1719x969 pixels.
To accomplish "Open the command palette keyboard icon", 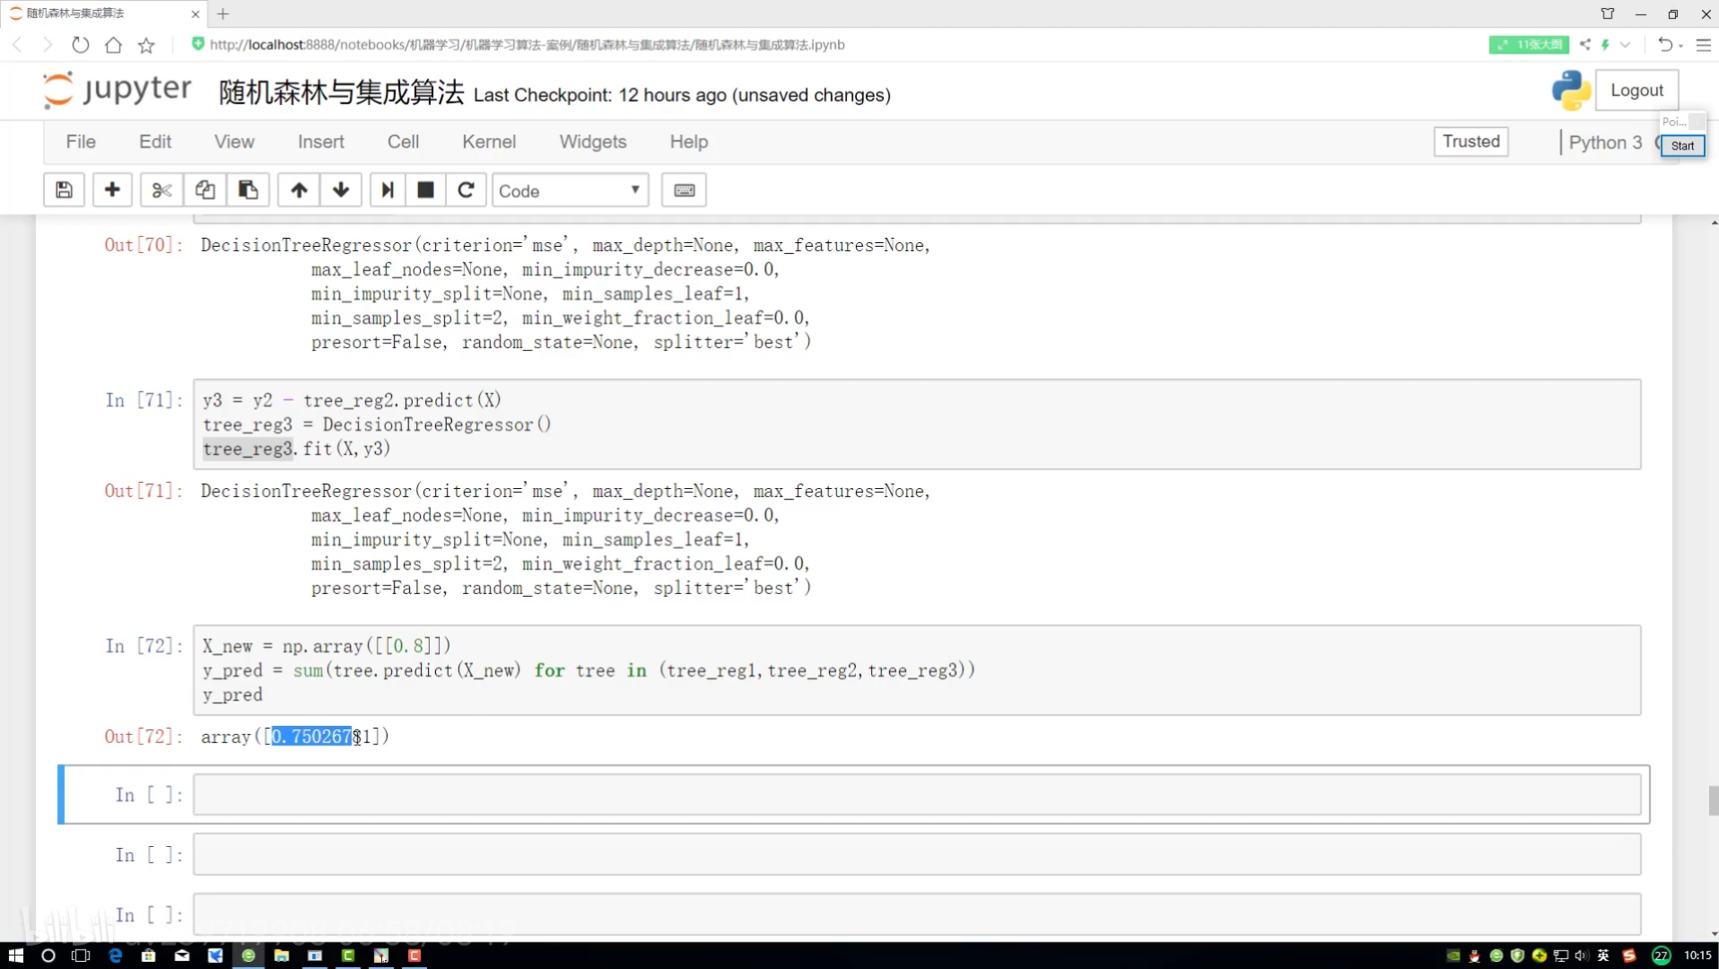I will (684, 190).
